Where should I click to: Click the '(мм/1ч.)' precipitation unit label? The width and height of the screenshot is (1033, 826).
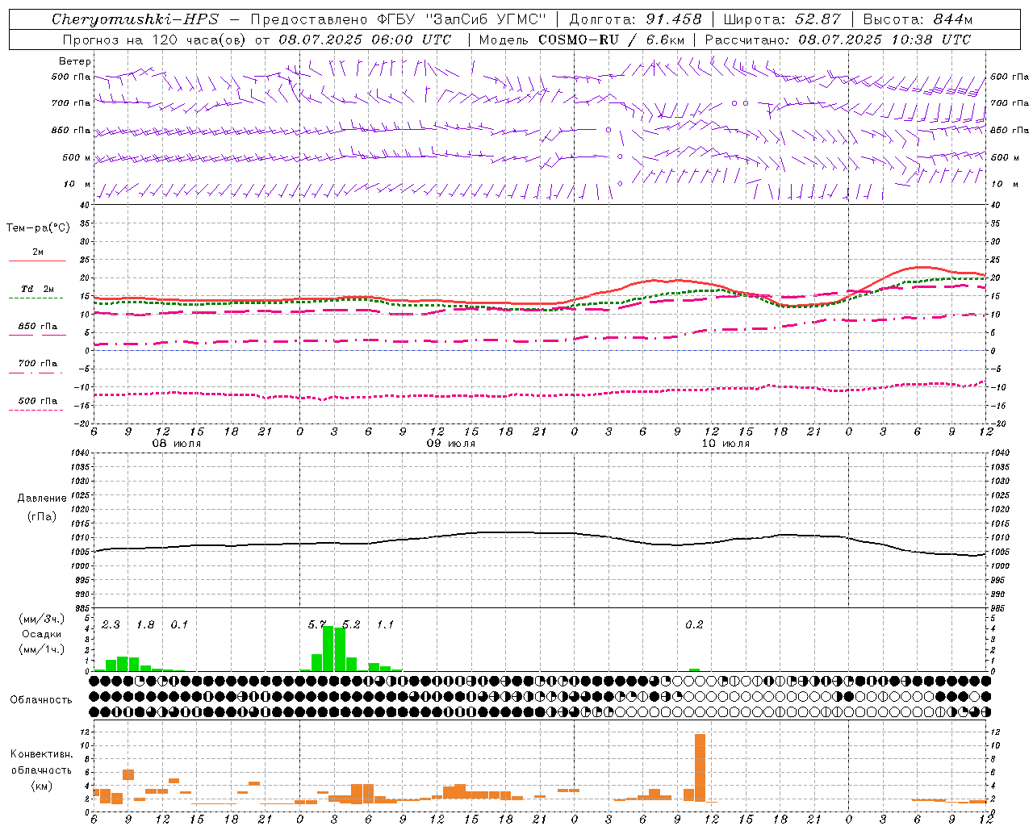42,649
